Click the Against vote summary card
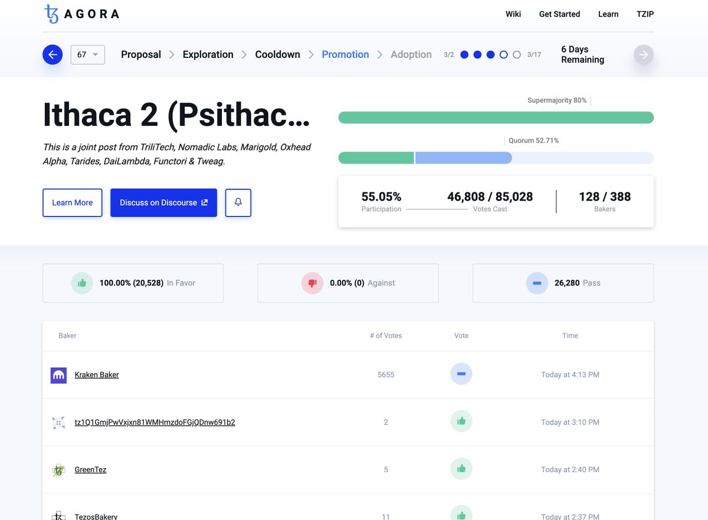The image size is (708, 520). click(348, 283)
